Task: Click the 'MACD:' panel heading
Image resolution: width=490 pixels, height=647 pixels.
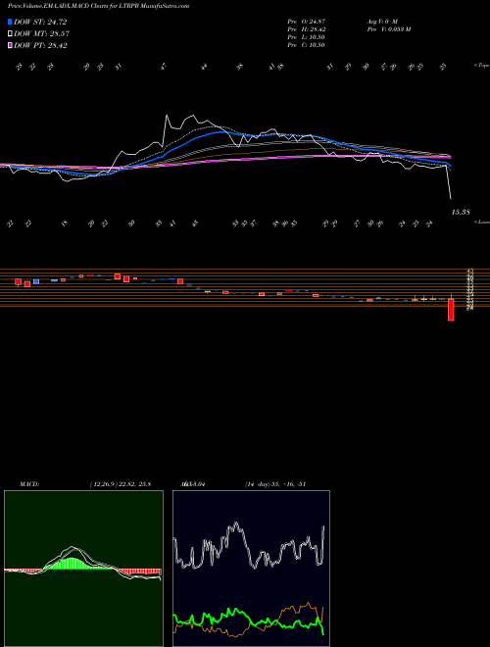Action: pos(29,484)
